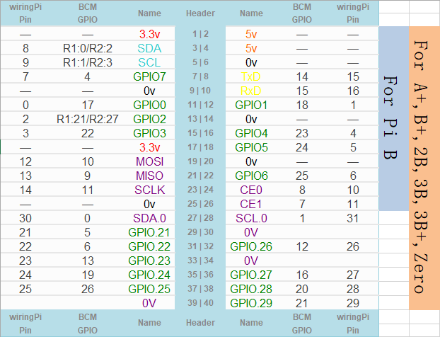Click the bottom-right BCM GPIO heading
440x337 pixels.
click(302, 324)
